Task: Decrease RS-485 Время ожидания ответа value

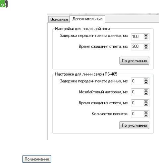Action: point(146,104)
